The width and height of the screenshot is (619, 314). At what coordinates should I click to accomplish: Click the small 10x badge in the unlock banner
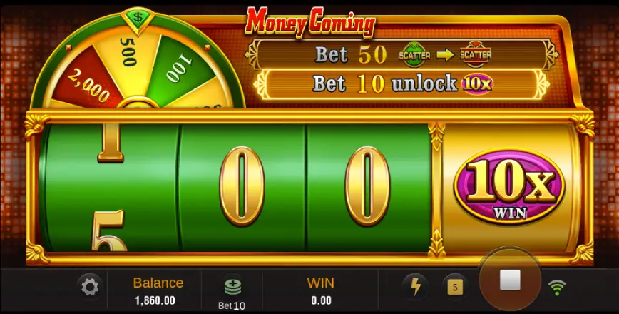coord(477,84)
